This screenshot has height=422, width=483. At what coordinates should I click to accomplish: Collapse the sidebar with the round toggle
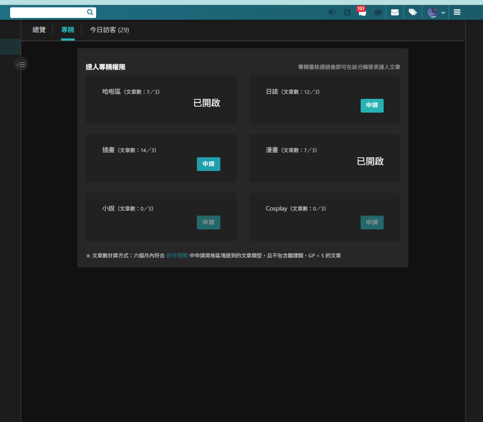pyautogui.click(x=21, y=64)
